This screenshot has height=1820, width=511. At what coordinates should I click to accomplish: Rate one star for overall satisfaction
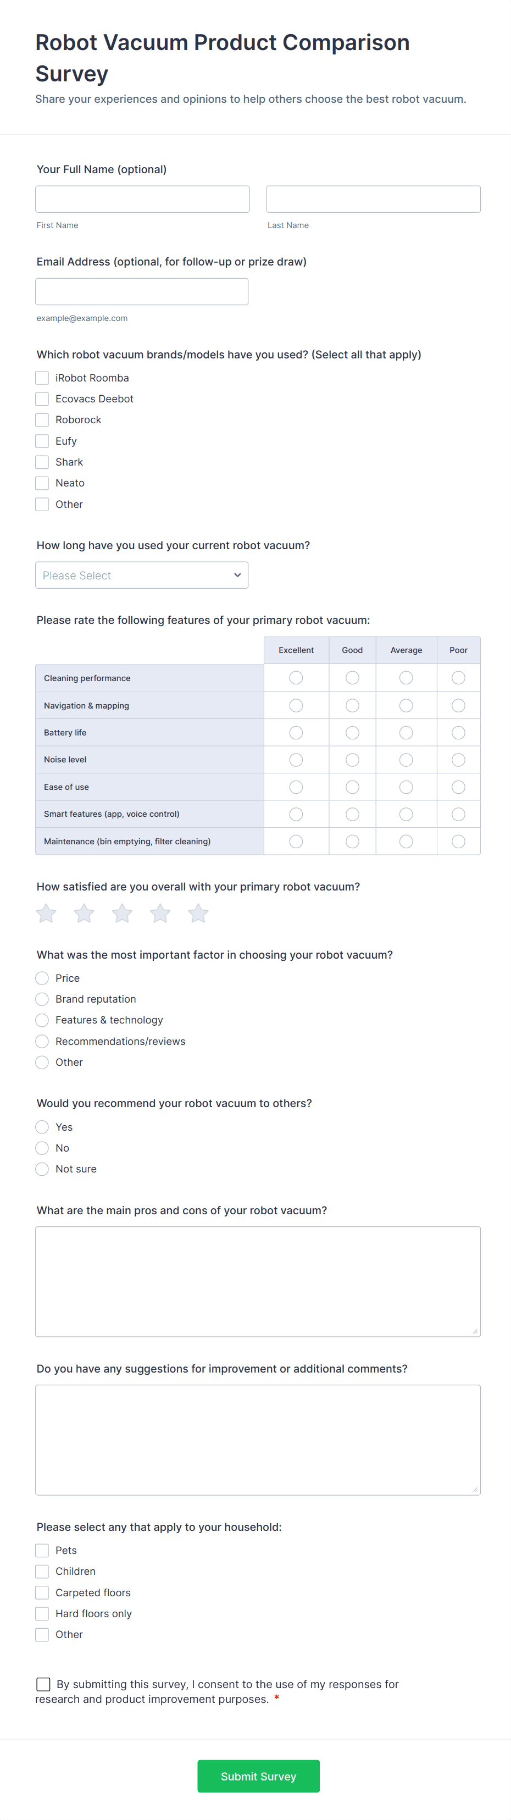[x=45, y=913]
